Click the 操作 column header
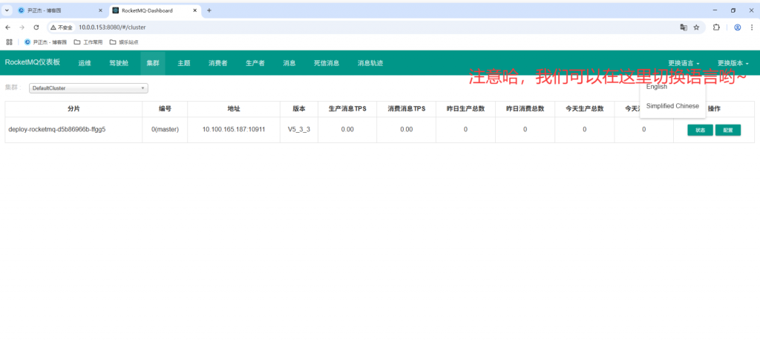Viewport: 760px width, 342px height. [x=714, y=109]
